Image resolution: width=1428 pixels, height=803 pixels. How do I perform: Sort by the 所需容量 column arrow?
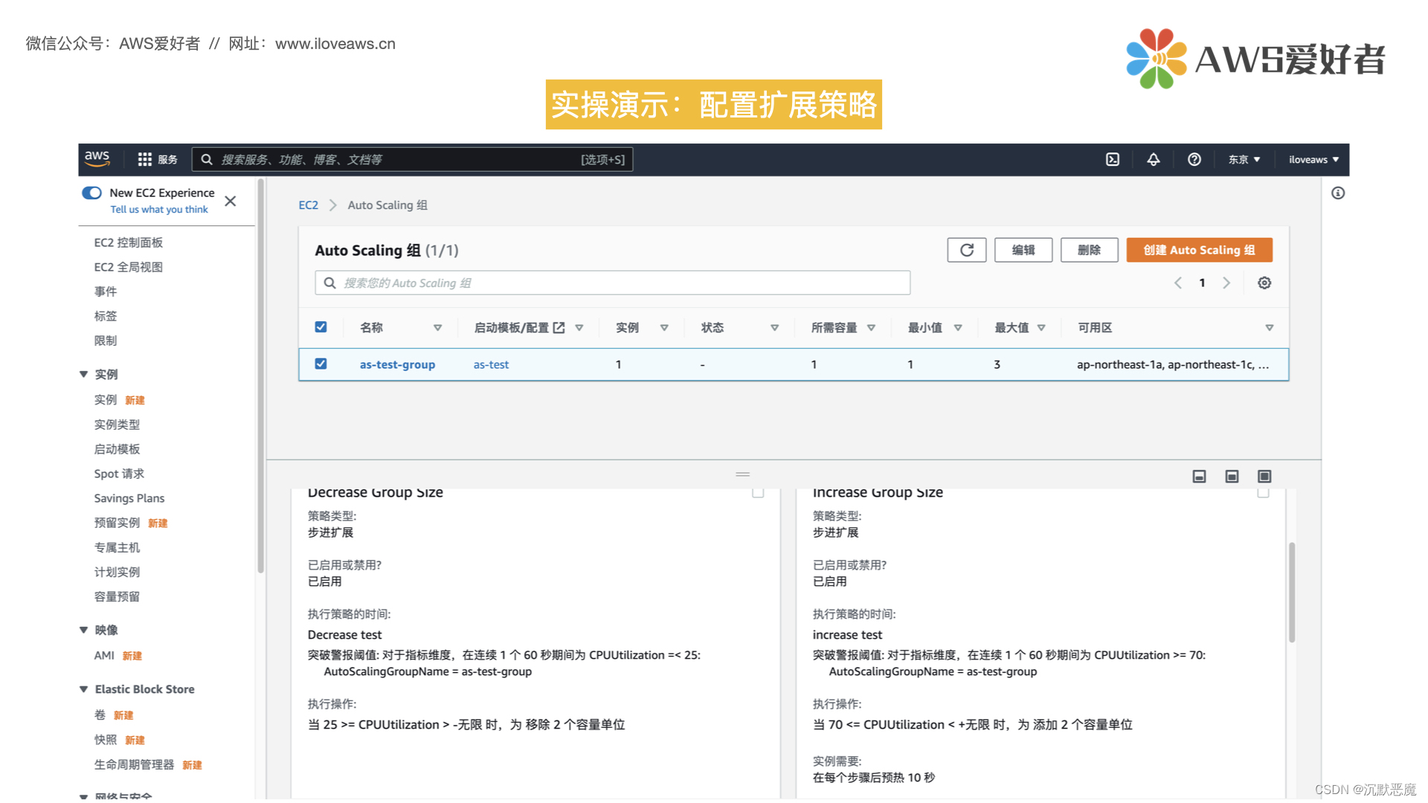click(871, 328)
